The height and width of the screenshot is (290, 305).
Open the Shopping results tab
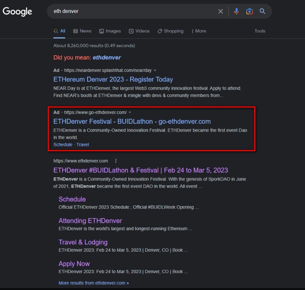[170, 31]
